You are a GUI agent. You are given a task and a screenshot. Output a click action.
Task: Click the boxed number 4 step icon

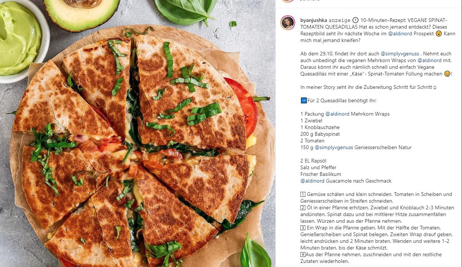coord(303,254)
